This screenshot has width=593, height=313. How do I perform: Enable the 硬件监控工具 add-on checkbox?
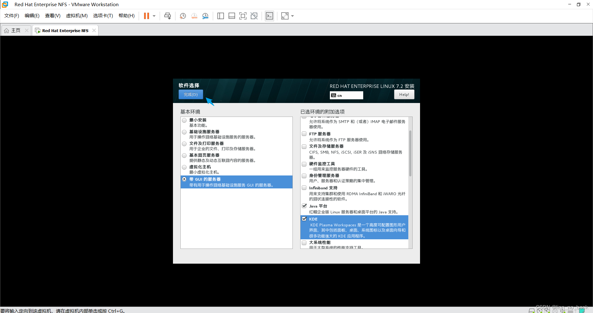tap(304, 164)
